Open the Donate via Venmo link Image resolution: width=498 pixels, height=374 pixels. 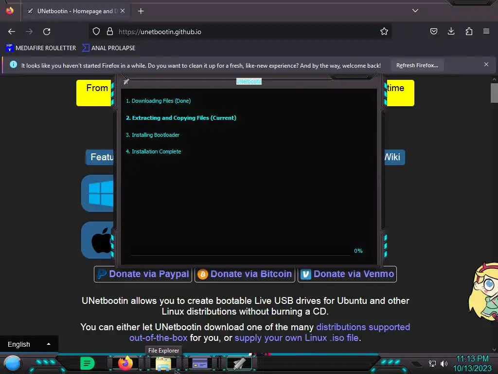coord(347,274)
